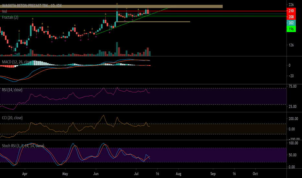302x178 pixels.
Task: Open the MACD (12, 26, close) indicator label
Action: (19, 62)
